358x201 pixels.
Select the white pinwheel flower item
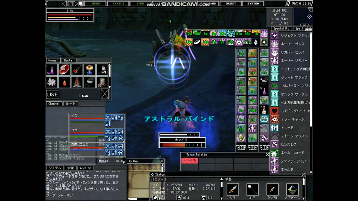(52, 82)
